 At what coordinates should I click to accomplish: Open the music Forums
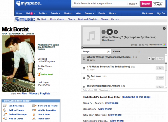pyautogui.click(x=115, y=19)
